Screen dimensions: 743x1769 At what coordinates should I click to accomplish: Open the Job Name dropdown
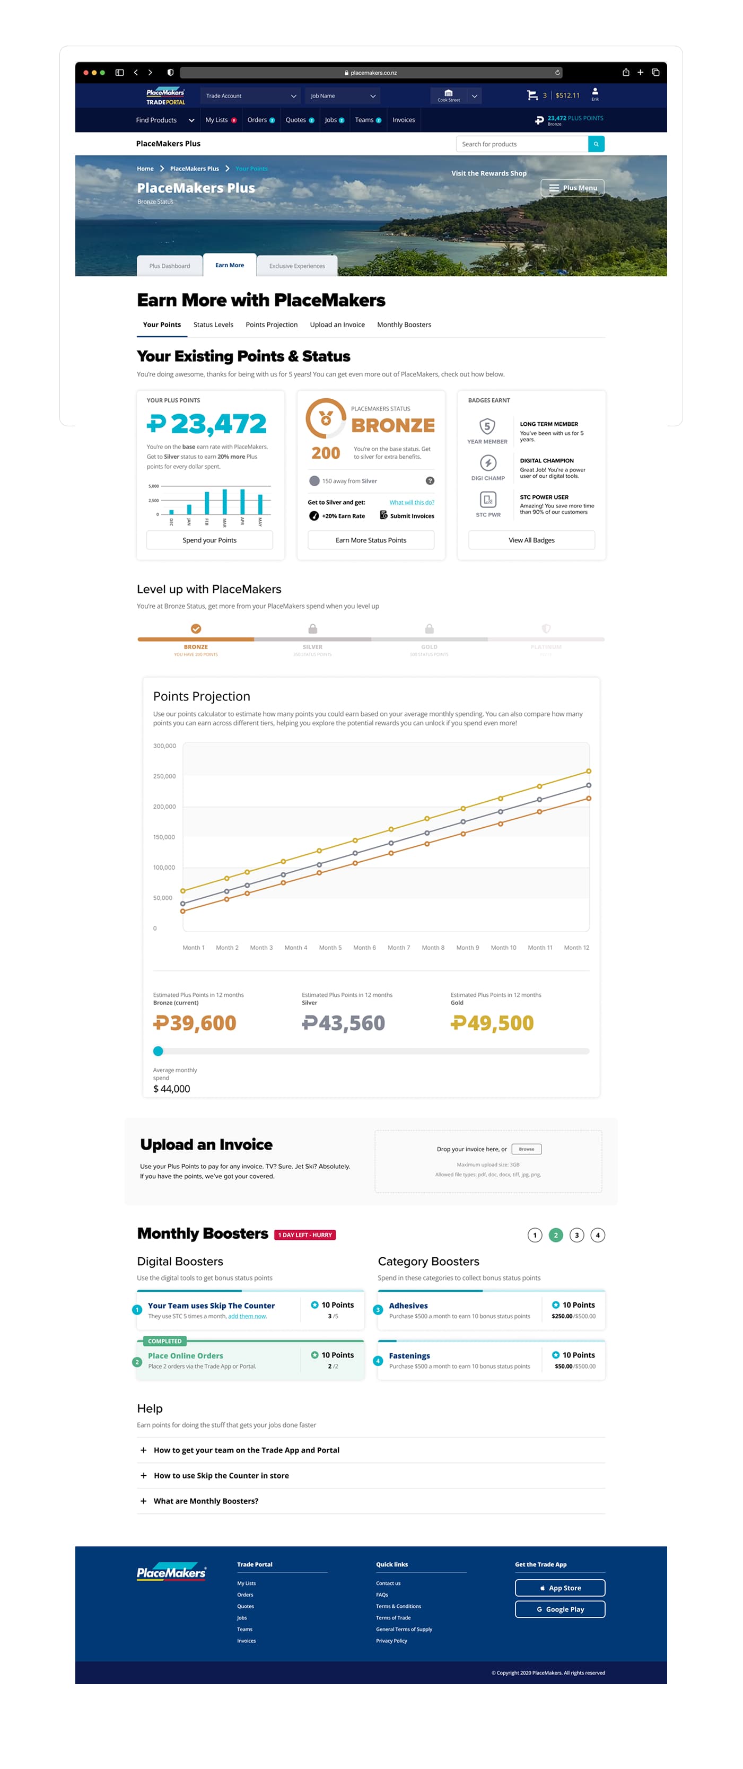click(x=343, y=96)
